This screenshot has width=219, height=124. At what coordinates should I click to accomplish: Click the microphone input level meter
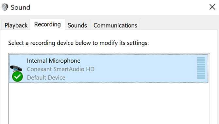201,68
